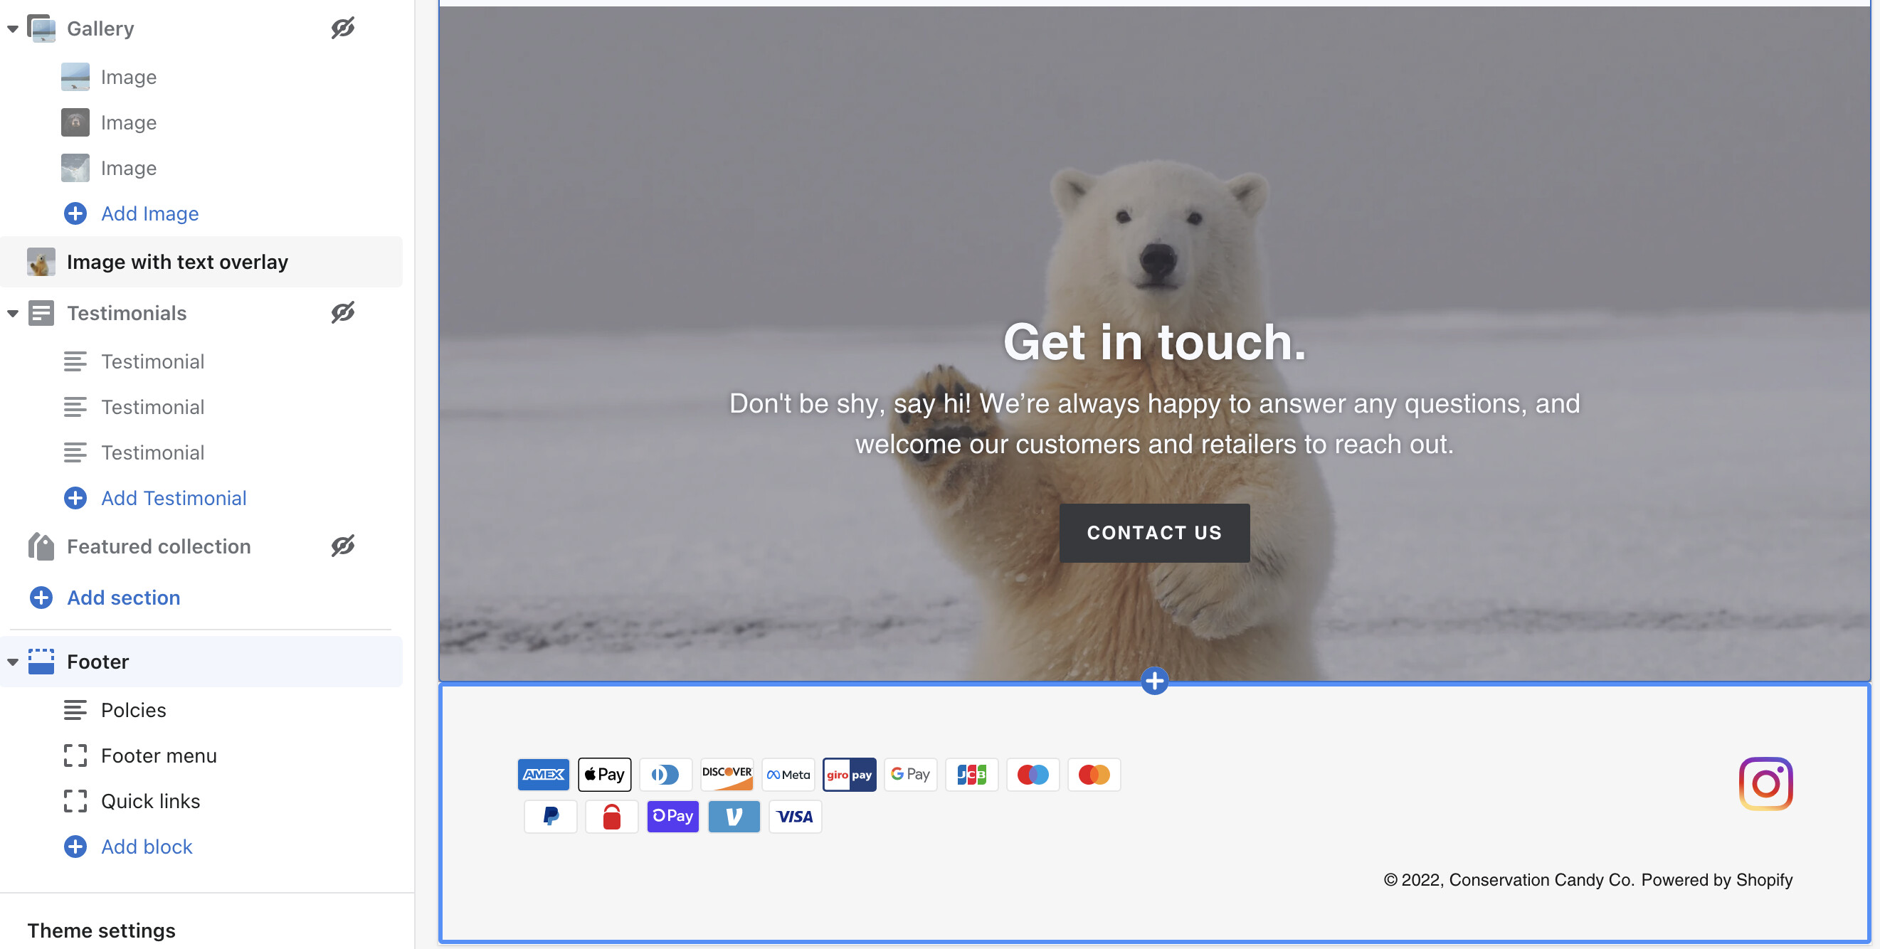Click the Shop Pay payment icon

click(x=672, y=816)
